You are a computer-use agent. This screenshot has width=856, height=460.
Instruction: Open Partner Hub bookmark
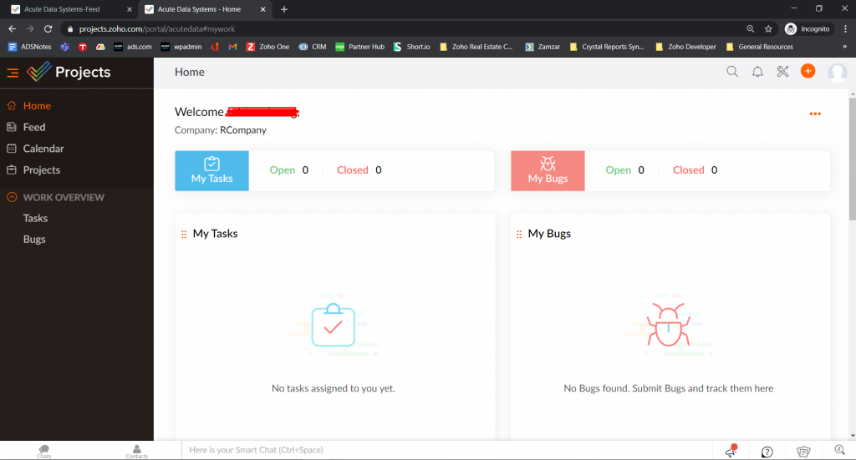pos(359,47)
